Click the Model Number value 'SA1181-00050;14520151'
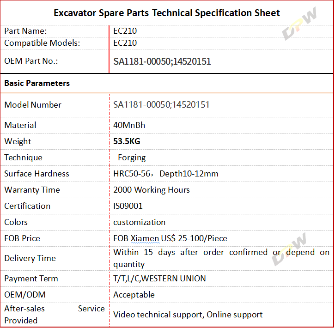The width and height of the screenshot is (335, 328). pos(161,104)
